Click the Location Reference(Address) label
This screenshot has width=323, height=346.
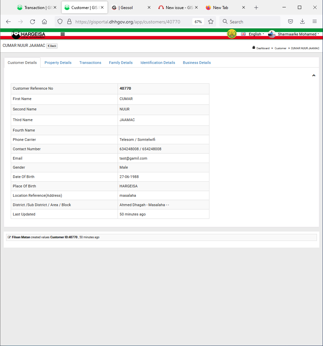37,195
